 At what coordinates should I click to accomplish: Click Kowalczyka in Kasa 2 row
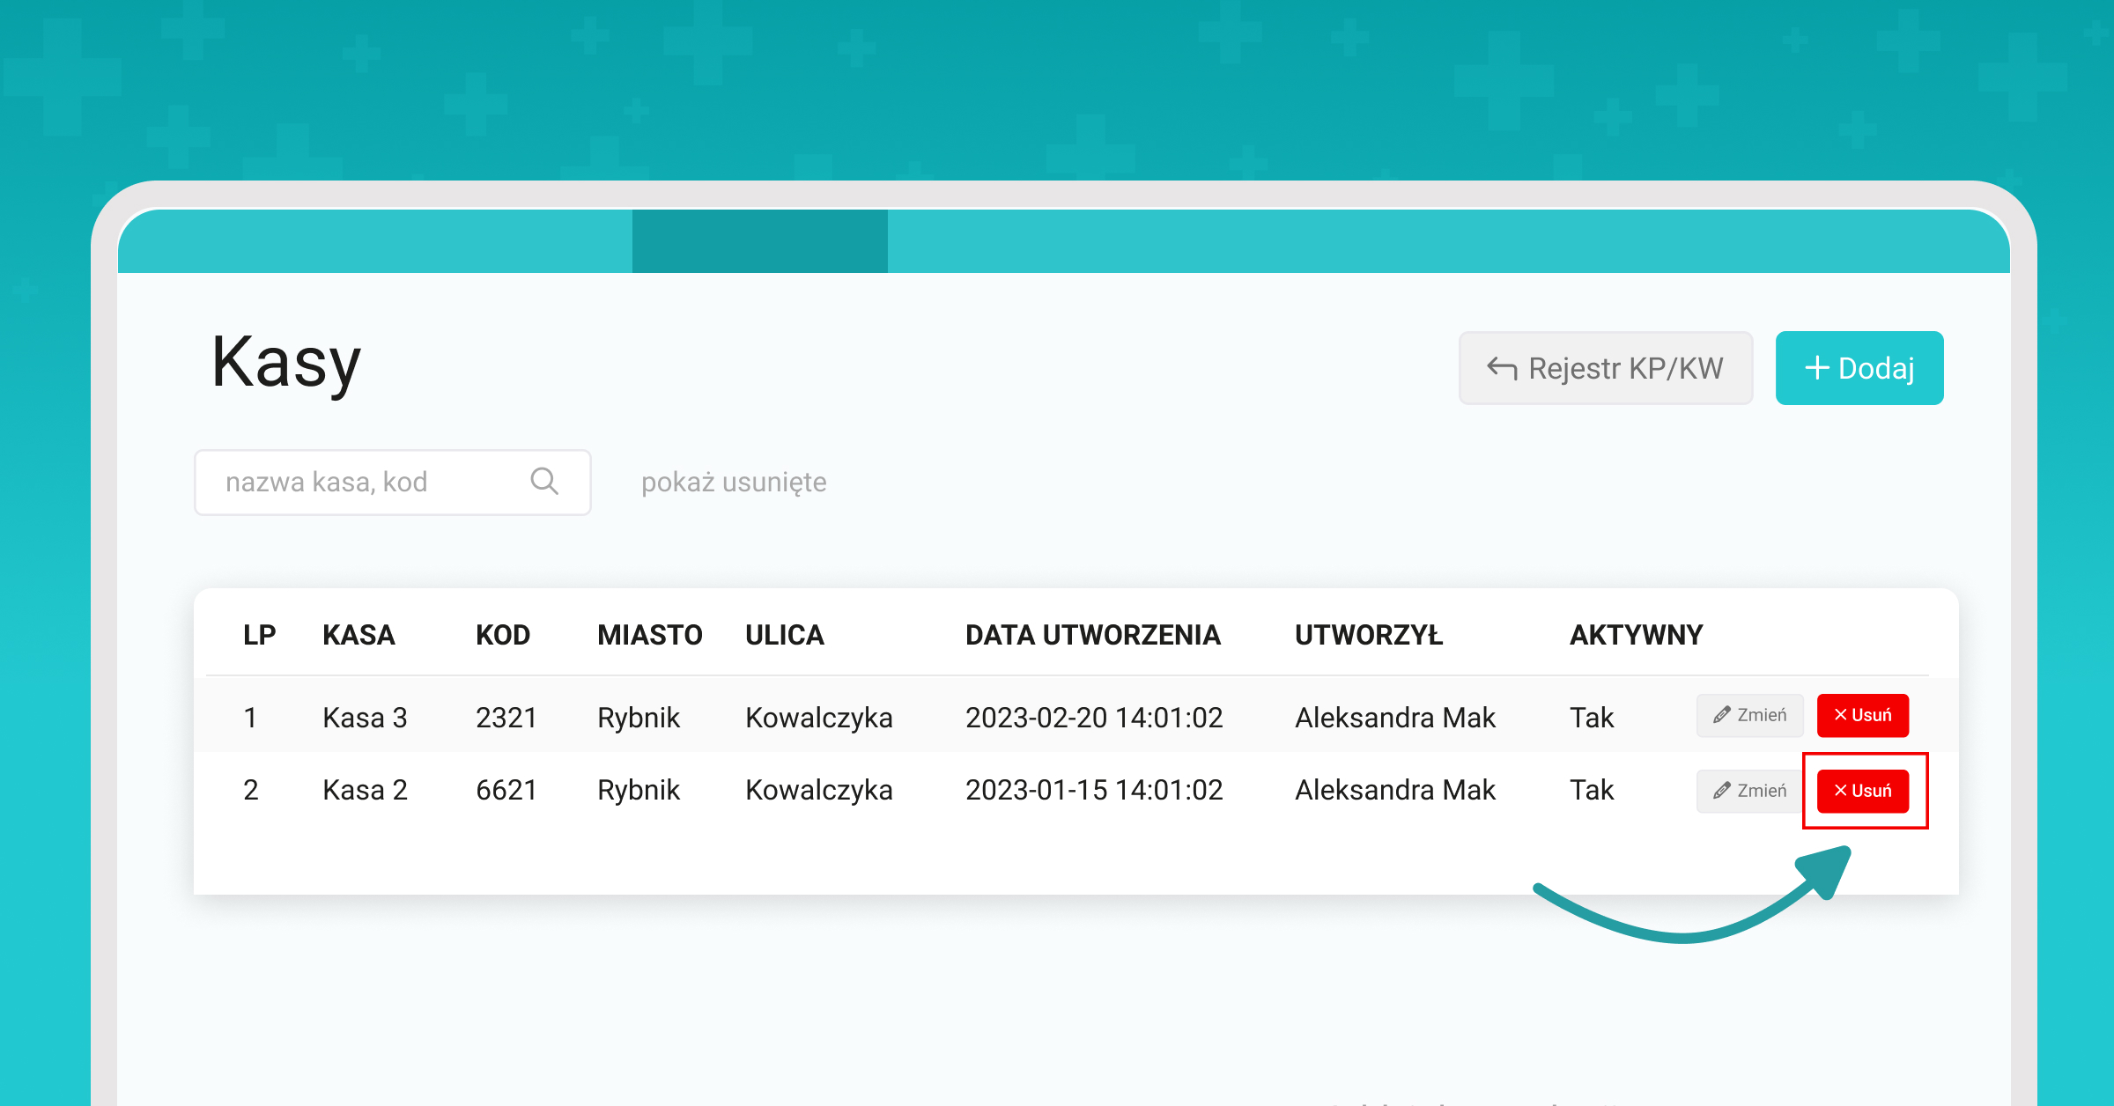point(818,790)
